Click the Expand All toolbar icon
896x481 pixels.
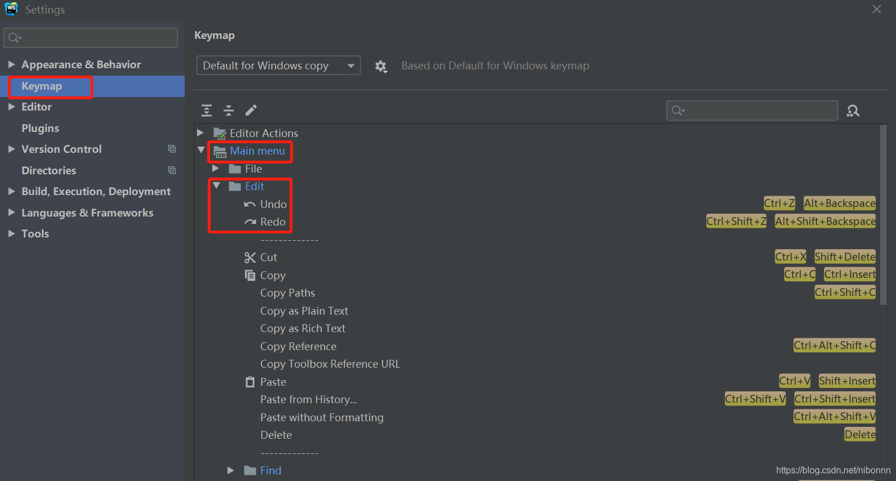click(x=207, y=111)
